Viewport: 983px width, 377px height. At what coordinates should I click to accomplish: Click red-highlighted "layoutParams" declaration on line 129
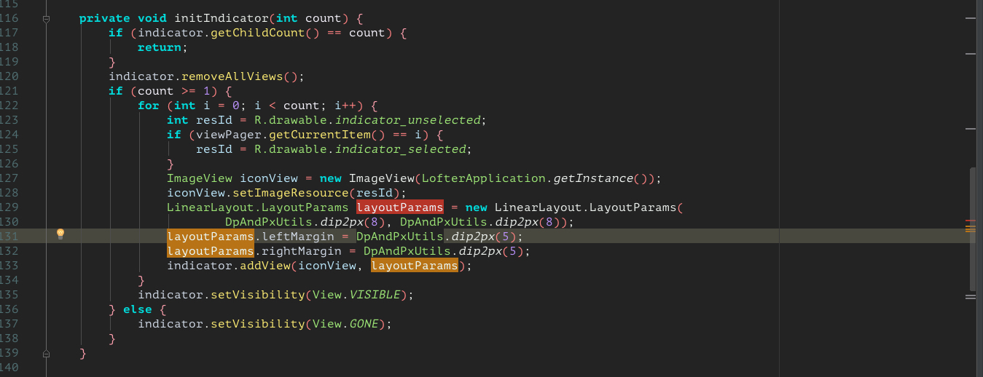400,207
